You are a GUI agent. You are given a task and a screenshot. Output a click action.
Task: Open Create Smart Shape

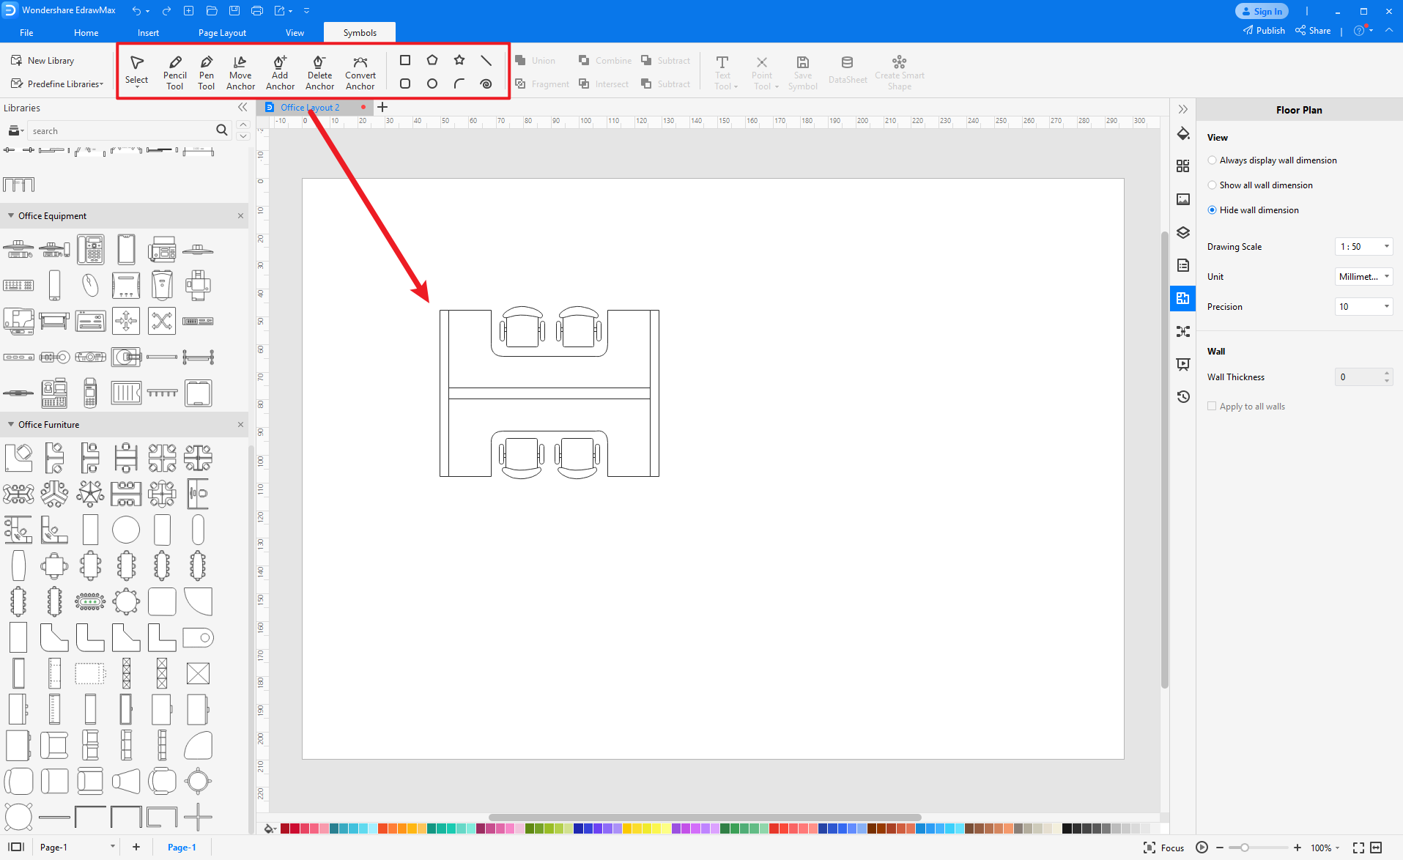(x=898, y=70)
